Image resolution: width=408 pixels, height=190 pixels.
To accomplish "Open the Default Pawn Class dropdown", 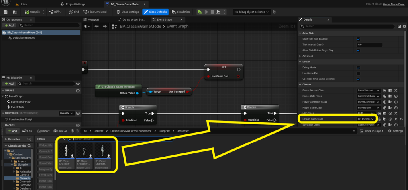I will point(365,119).
